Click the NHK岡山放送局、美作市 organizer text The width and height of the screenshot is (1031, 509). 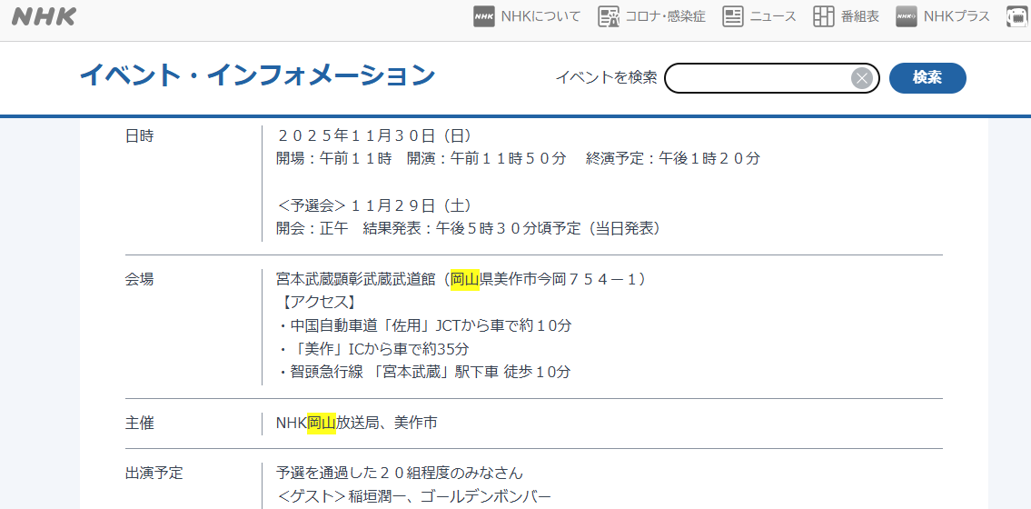click(x=357, y=423)
